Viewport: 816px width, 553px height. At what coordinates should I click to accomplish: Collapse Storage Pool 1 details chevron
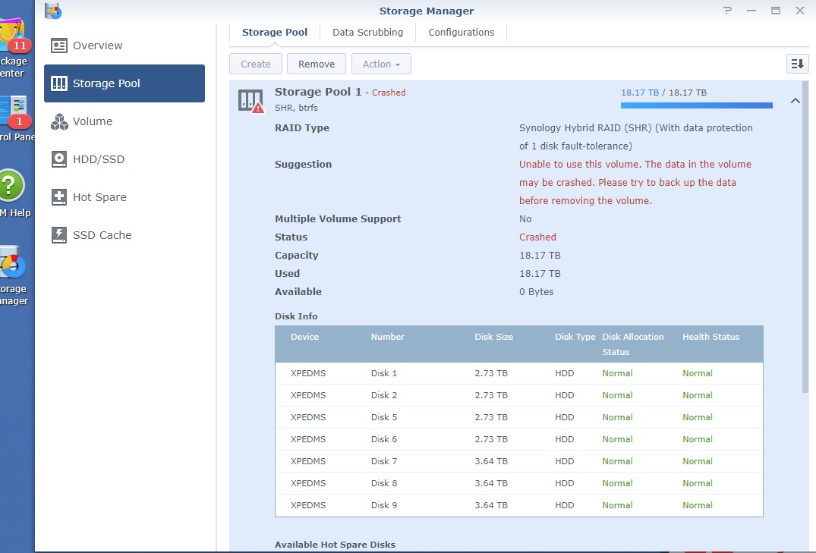click(x=796, y=101)
